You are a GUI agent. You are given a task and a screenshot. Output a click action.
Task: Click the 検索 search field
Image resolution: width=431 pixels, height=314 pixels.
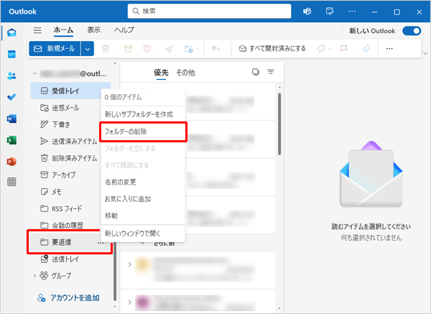click(x=210, y=11)
